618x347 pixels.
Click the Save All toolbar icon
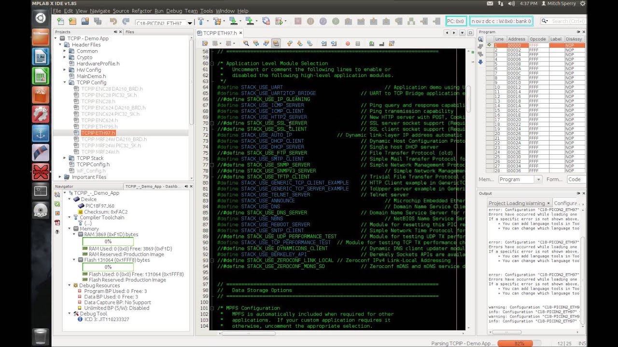(98, 21)
